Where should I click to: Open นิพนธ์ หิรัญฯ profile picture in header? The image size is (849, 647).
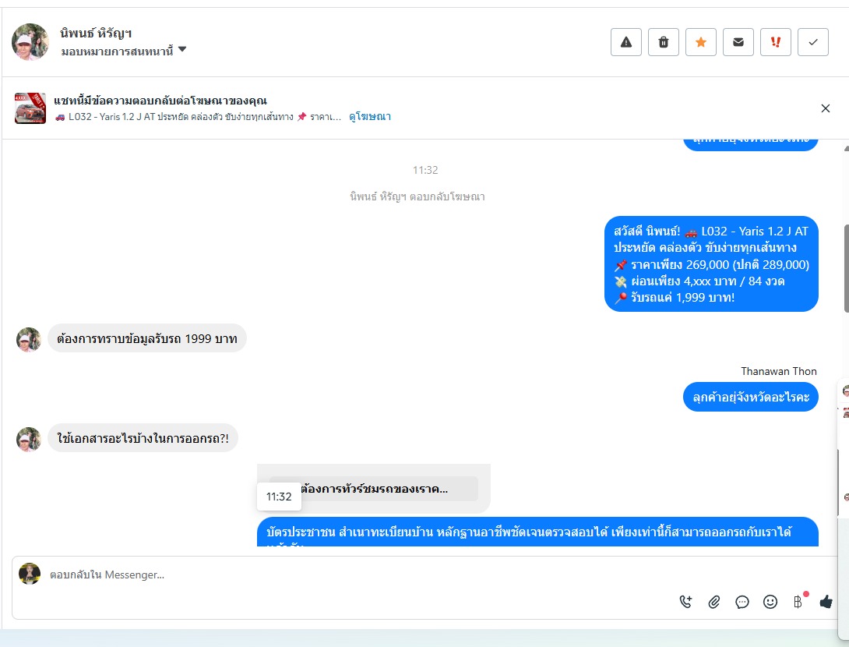[x=30, y=42]
